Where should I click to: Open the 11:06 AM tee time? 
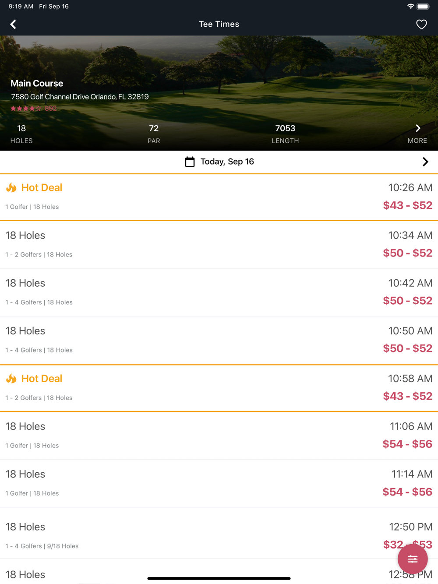tap(219, 436)
